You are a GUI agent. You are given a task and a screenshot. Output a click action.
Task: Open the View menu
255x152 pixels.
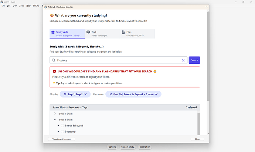click(x=15, y=6)
